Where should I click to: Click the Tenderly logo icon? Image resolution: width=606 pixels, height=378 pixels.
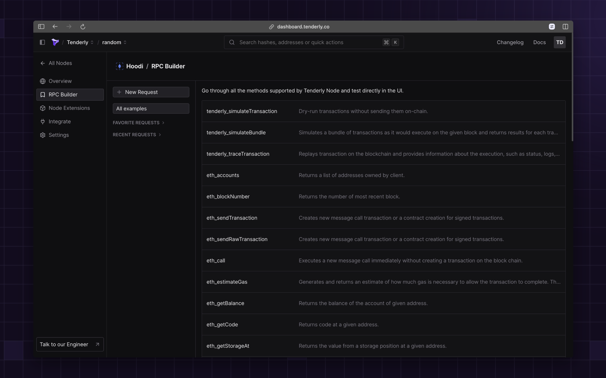click(x=55, y=42)
